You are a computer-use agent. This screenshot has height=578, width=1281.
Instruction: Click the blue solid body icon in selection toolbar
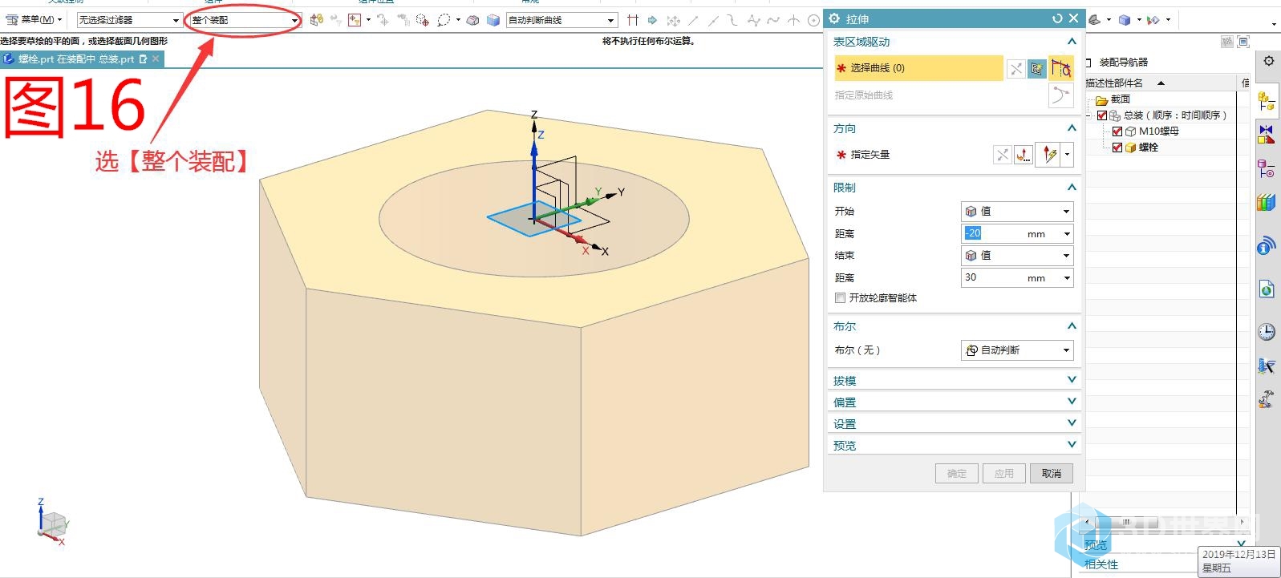(x=493, y=20)
